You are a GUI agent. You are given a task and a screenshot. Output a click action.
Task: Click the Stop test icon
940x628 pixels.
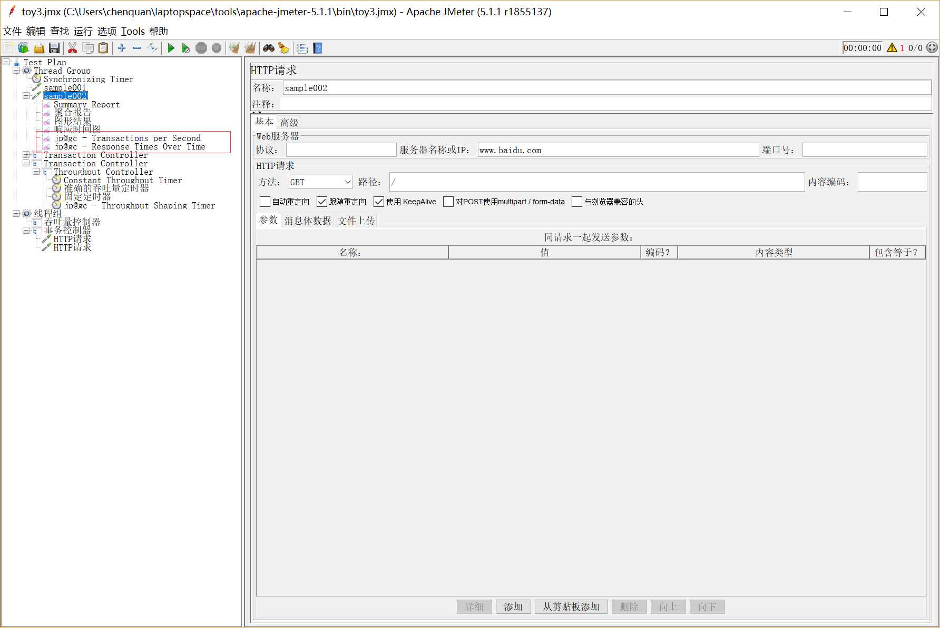(x=201, y=48)
